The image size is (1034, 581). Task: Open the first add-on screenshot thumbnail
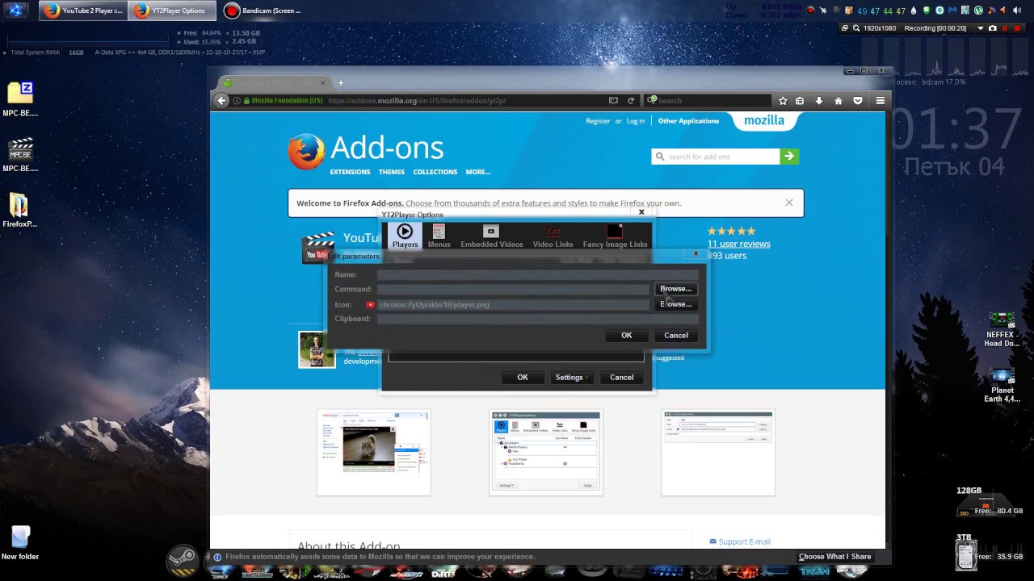(x=373, y=453)
